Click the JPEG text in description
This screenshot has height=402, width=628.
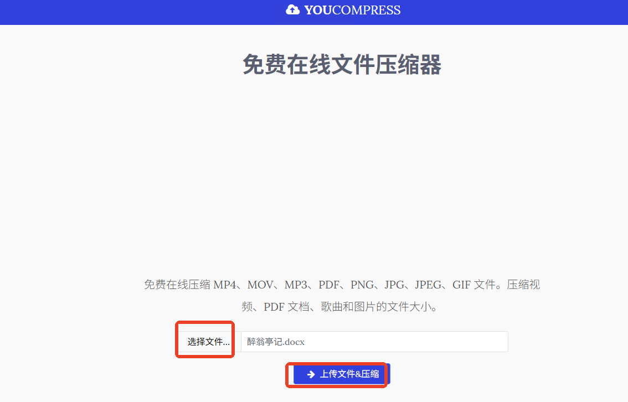point(428,285)
